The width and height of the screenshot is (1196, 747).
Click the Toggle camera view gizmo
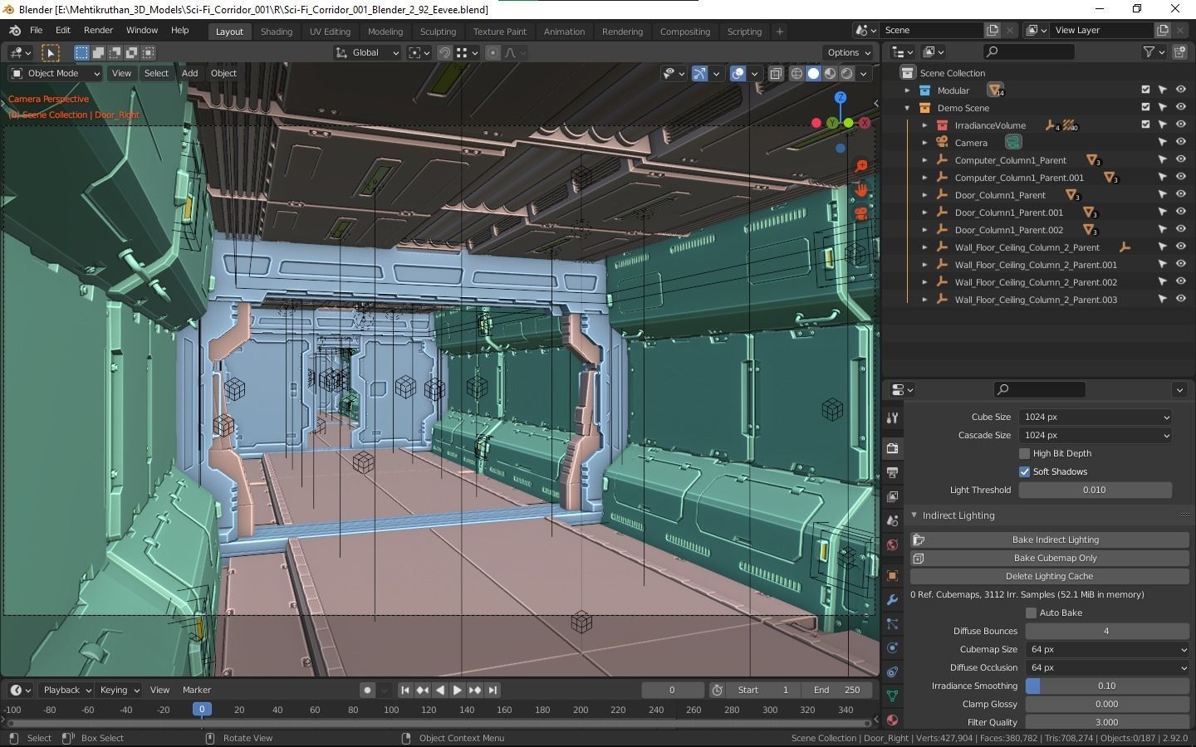point(861,214)
